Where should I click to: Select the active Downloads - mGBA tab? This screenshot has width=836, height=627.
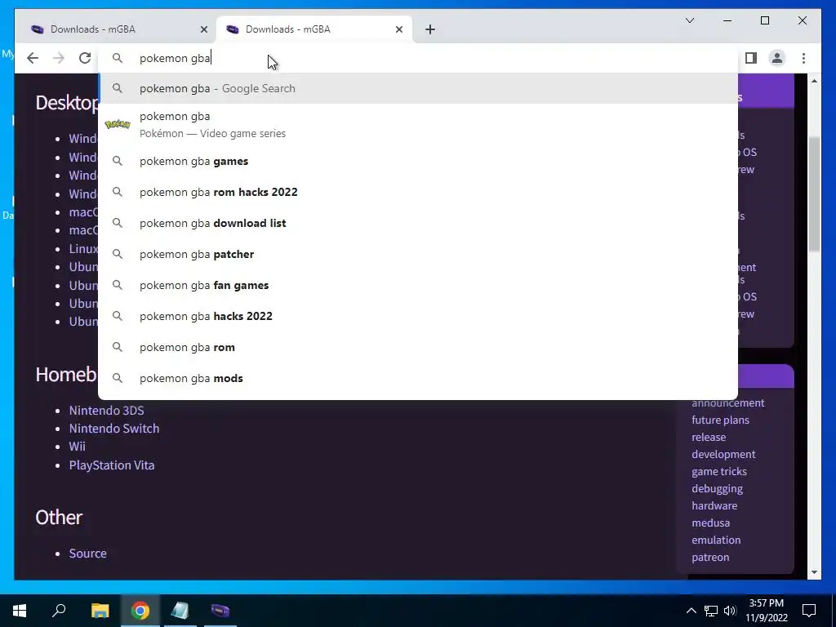[x=314, y=30]
